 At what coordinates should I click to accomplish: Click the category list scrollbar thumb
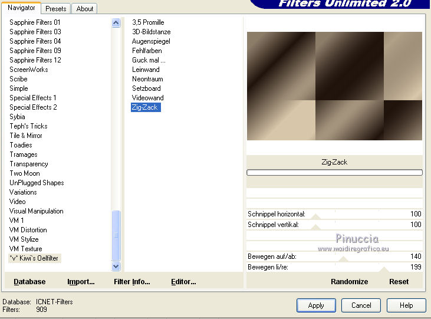116,235
